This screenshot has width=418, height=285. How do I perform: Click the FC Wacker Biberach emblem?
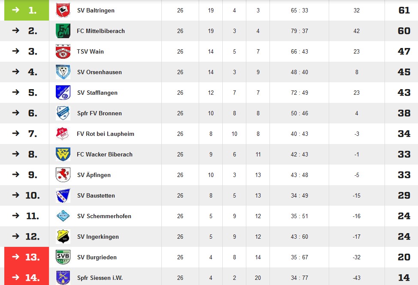click(63, 154)
